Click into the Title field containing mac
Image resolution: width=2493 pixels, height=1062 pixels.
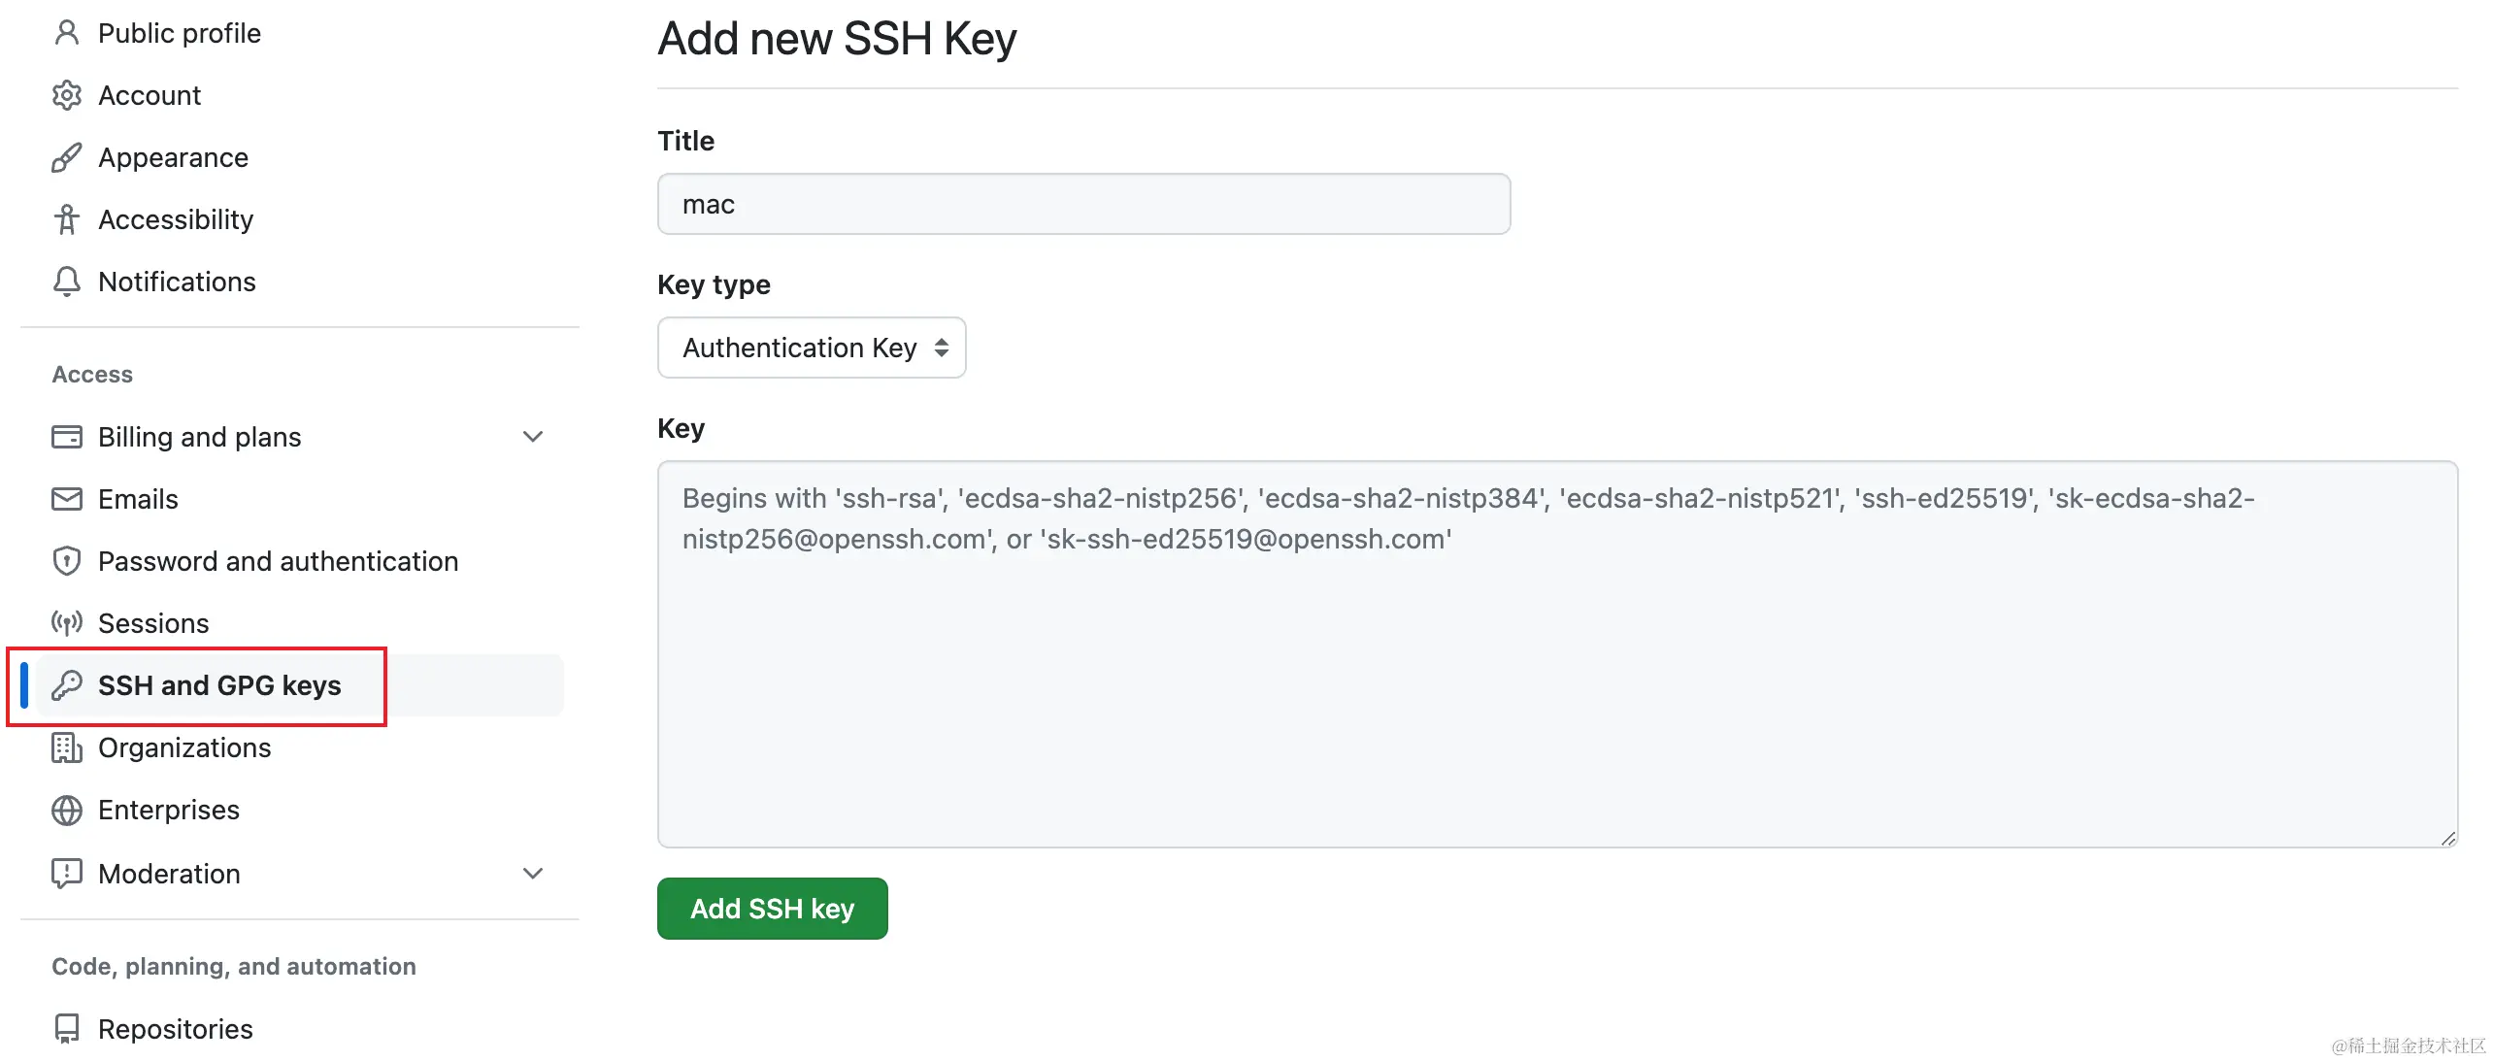click(x=1082, y=204)
